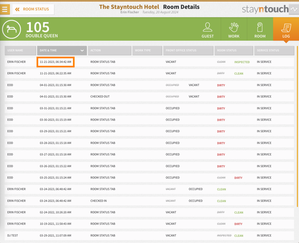Click the date Tuesday, 20 August 2024
Image resolution: width=299 pixels, height=243 pixels.
160,12
